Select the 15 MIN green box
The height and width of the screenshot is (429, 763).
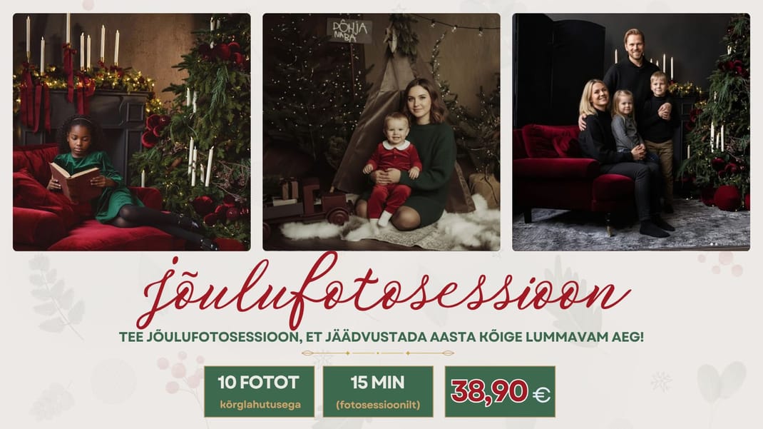(x=378, y=391)
